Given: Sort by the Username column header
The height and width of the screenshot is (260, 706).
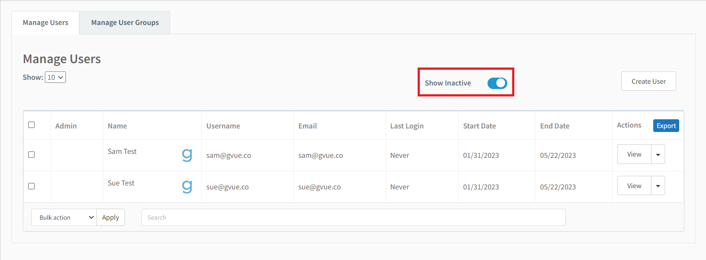Looking at the screenshot, I should (223, 126).
